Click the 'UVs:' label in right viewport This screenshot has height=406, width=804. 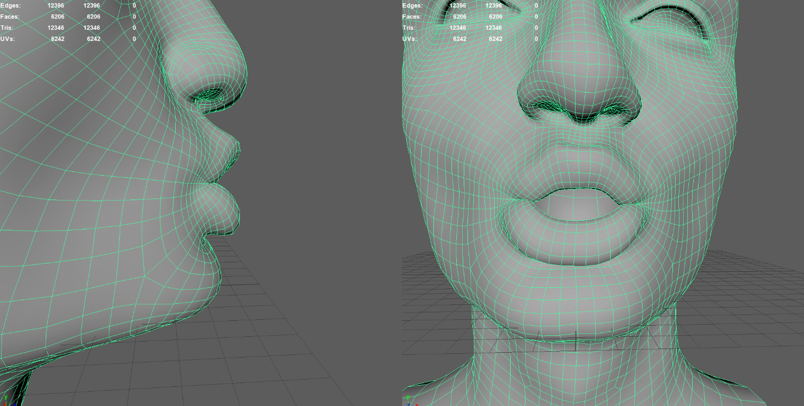coord(409,39)
